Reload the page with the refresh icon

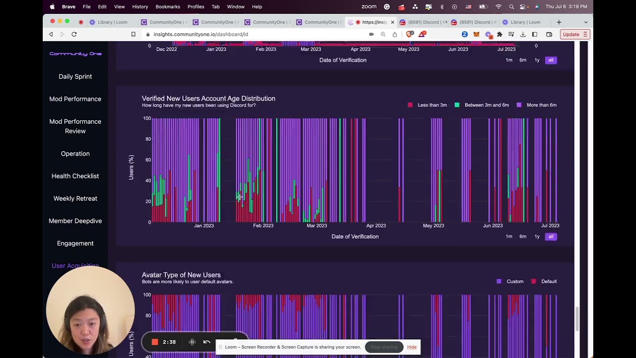[x=74, y=34]
